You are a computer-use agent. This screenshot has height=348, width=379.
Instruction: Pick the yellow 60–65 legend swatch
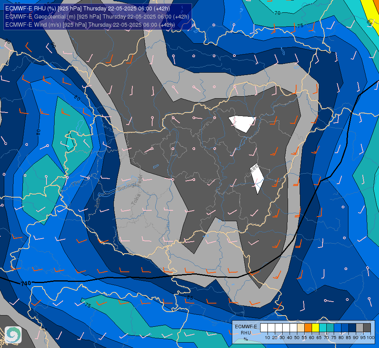coord(316,328)
